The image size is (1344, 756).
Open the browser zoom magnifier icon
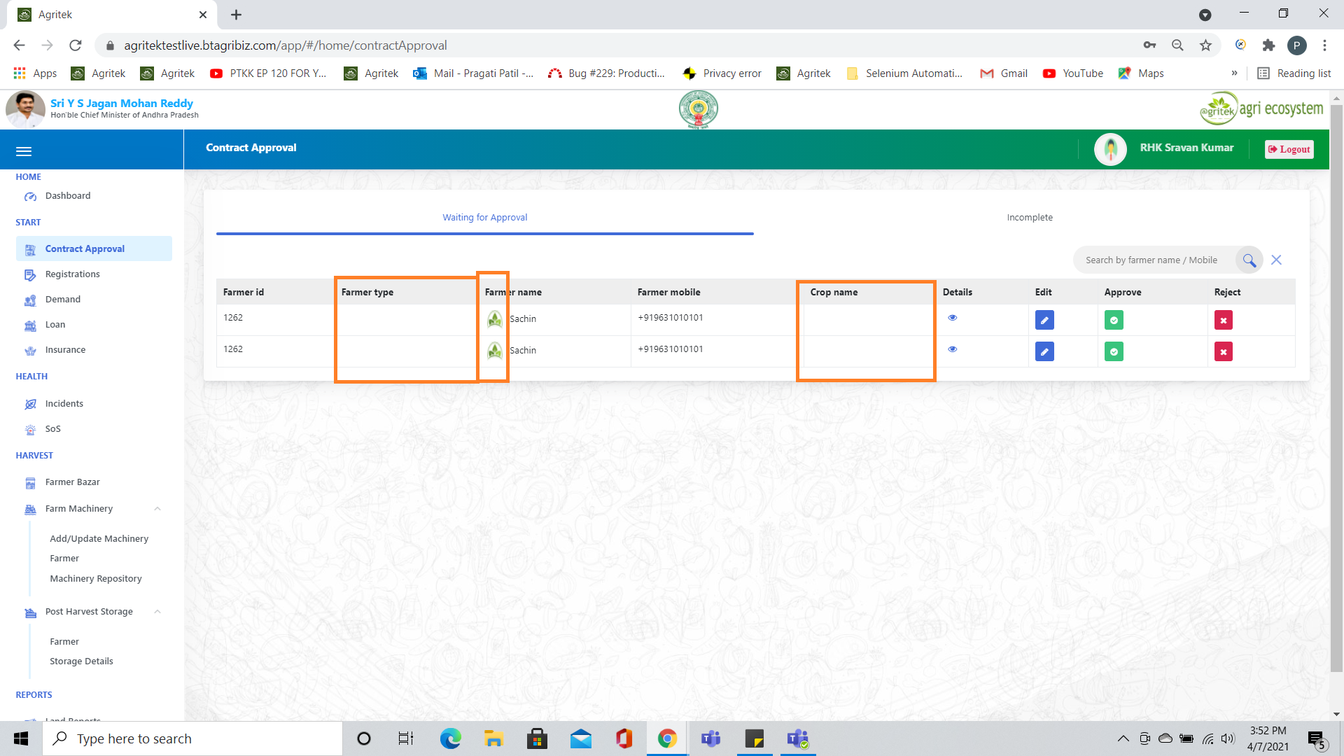(1177, 45)
